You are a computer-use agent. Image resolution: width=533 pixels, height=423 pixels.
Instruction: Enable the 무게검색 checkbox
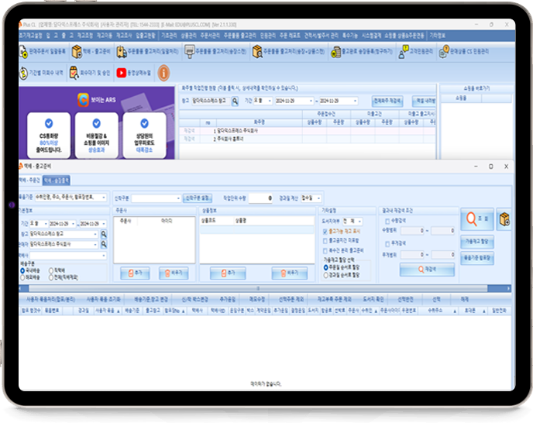click(x=387, y=244)
